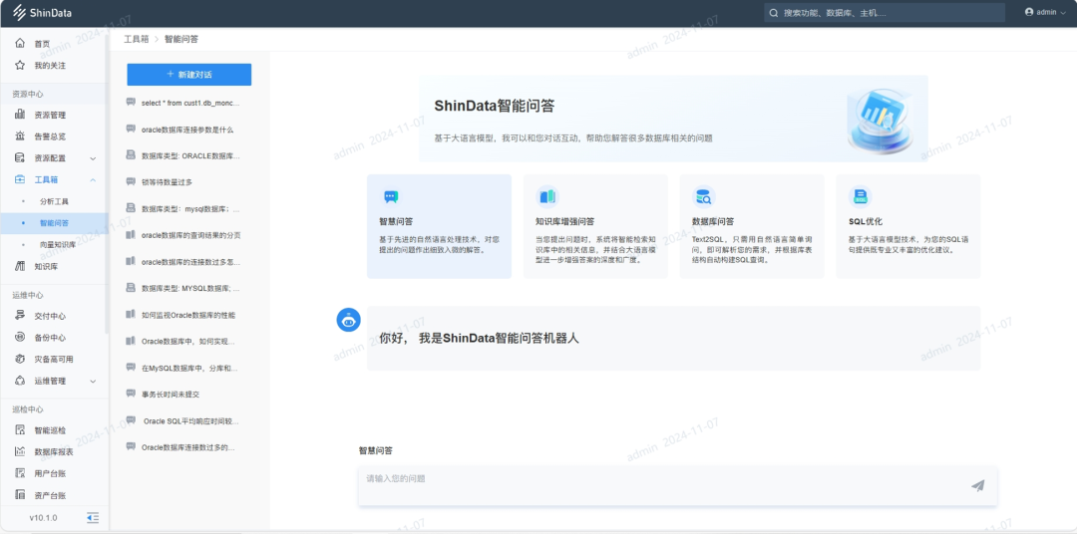
Task: Click the SQL优化 file icon
Action: (x=860, y=197)
